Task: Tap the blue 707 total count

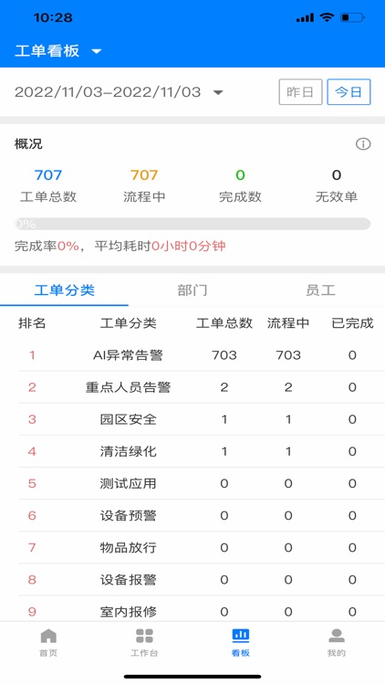Action: click(48, 175)
